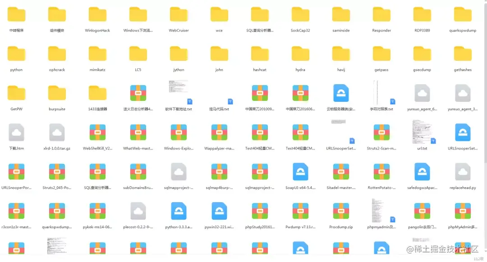Select the Wappalyzer-ma... archive
The width and height of the screenshot is (487, 262).
point(219,132)
